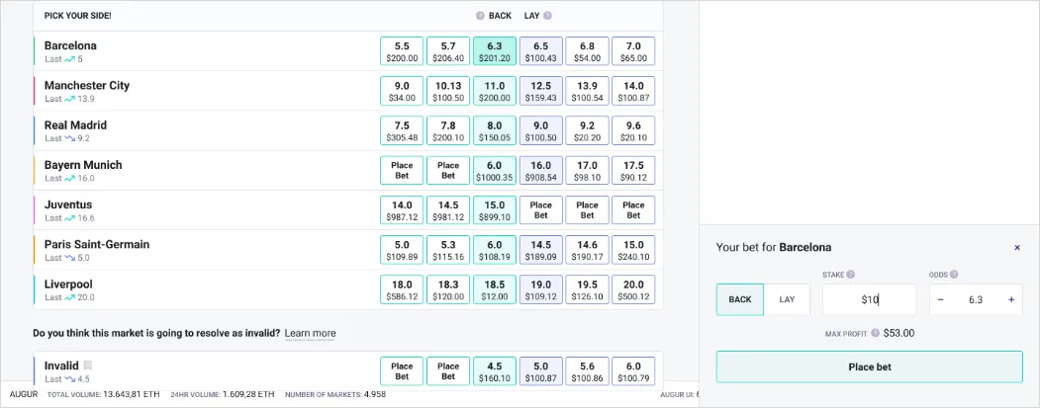
Task: Click the odds value 6.3 field
Action: point(976,299)
